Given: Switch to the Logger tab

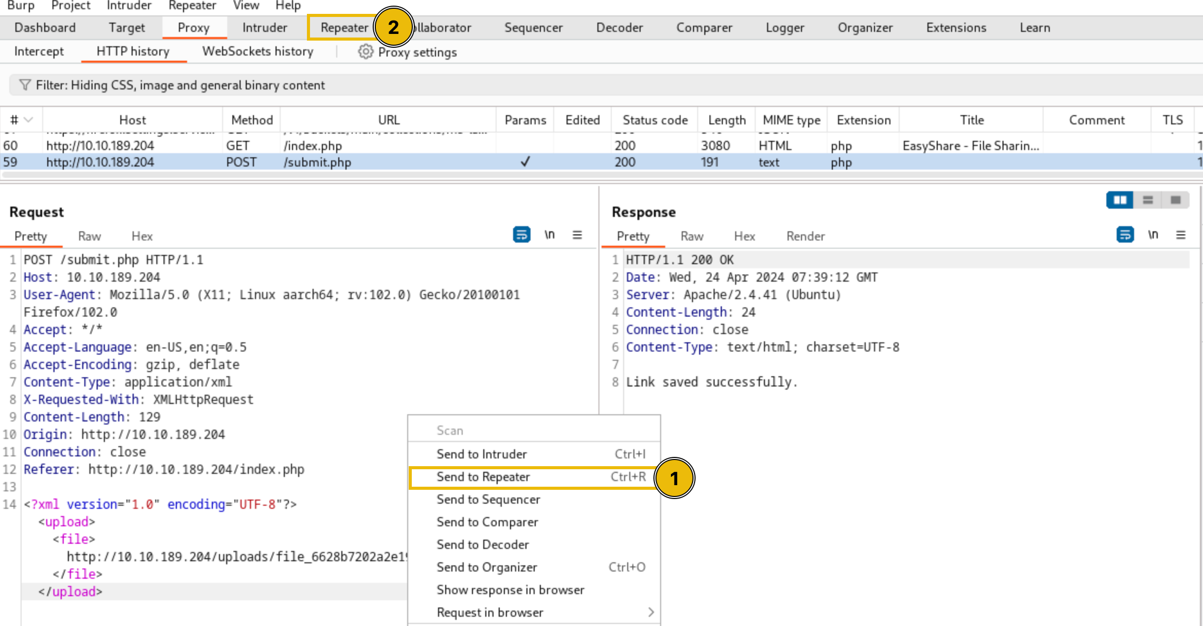Looking at the screenshot, I should pyautogui.click(x=785, y=28).
